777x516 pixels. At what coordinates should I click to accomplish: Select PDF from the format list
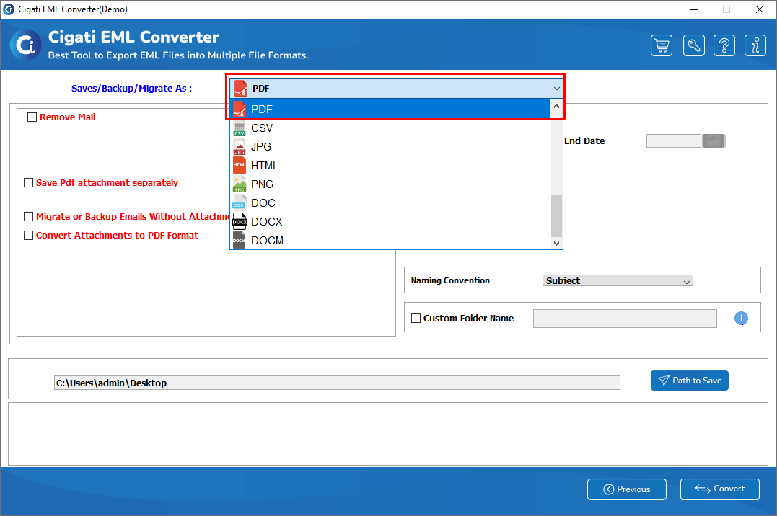click(x=390, y=109)
